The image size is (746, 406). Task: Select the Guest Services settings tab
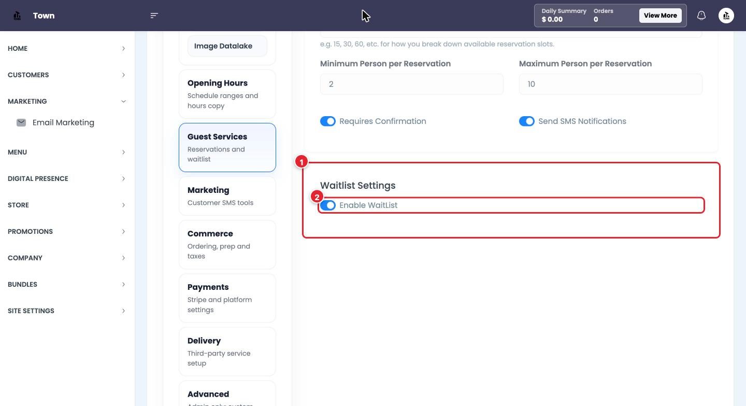point(227,147)
